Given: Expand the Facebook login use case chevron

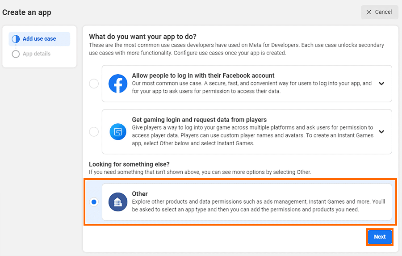Looking at the screenshot, I should coord(381,84).
